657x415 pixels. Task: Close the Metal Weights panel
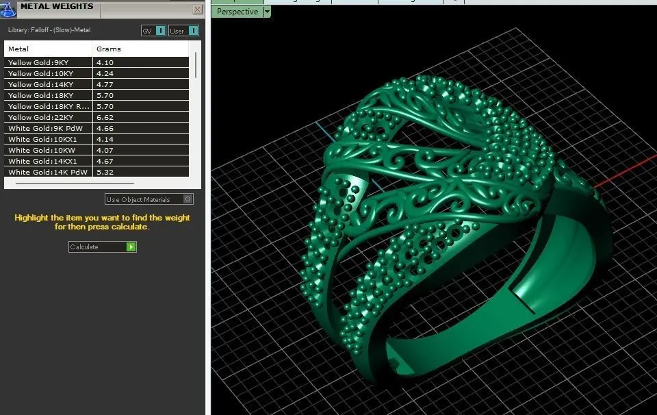point(198,9)
